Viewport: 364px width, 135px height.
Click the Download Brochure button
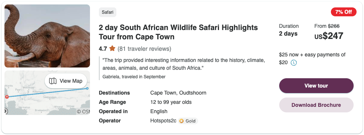point(316,105)
